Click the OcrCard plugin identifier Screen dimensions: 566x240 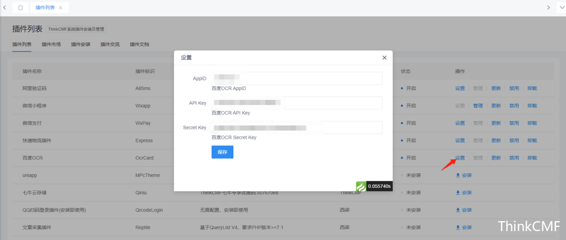coord(145,158)
